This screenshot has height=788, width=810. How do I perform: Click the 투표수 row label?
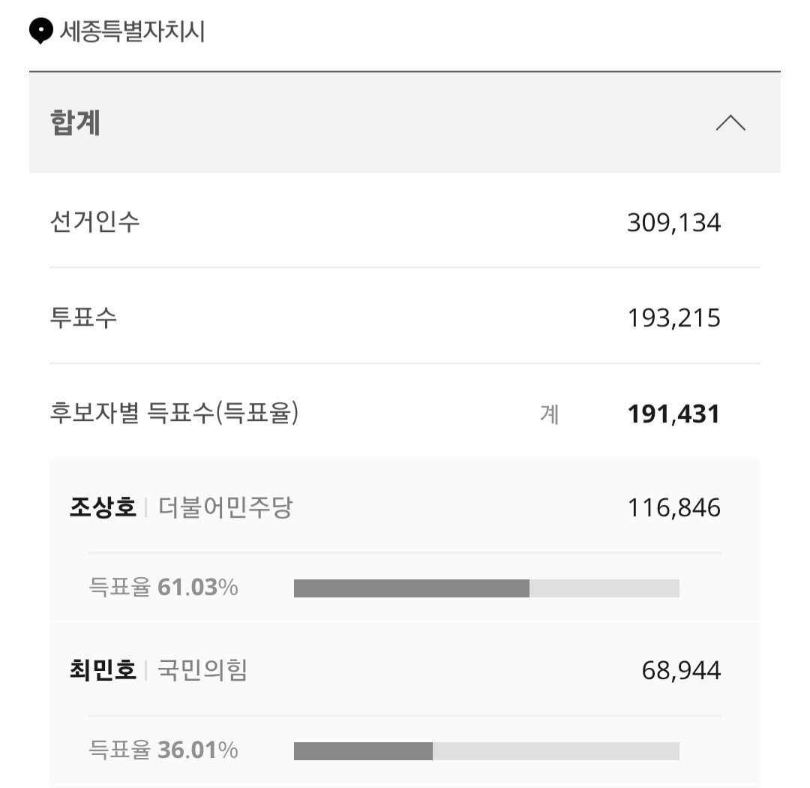83,317
